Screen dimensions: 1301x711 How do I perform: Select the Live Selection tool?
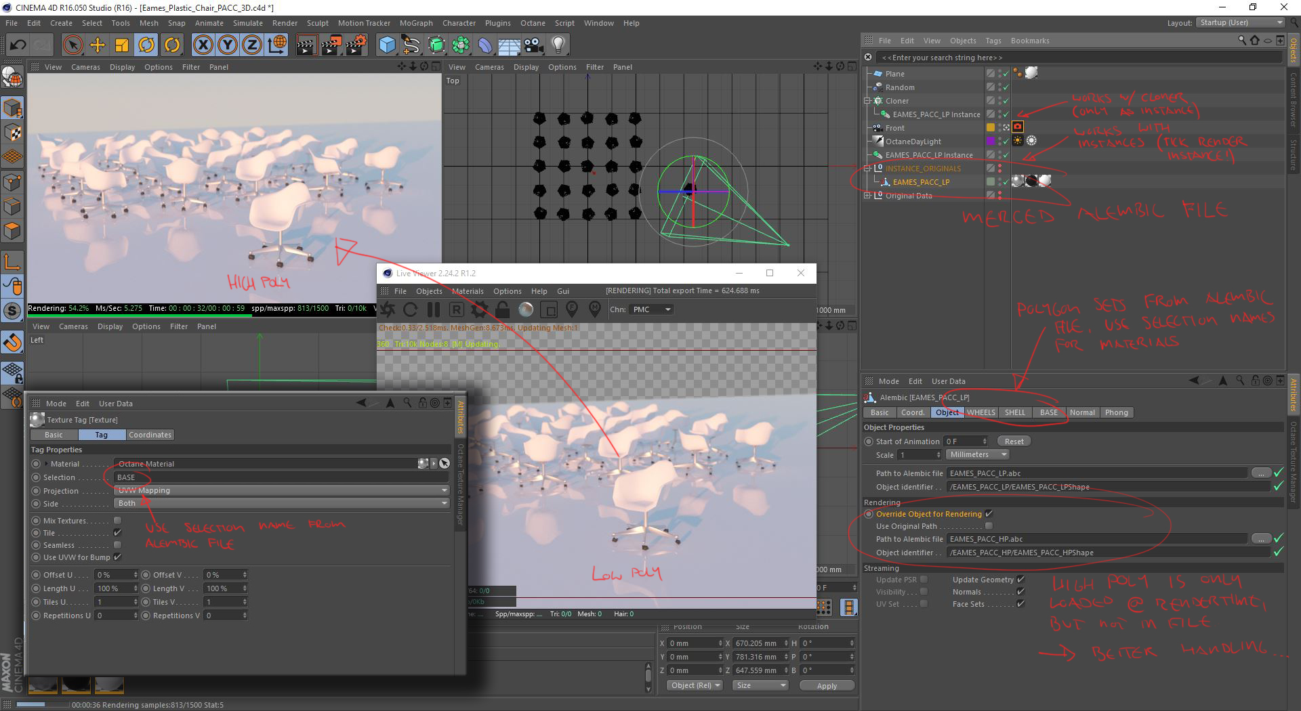[x=73, y=45]
